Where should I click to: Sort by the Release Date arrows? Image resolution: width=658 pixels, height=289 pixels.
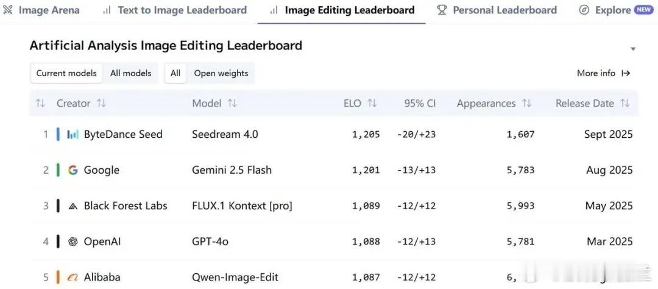point(625,103)
